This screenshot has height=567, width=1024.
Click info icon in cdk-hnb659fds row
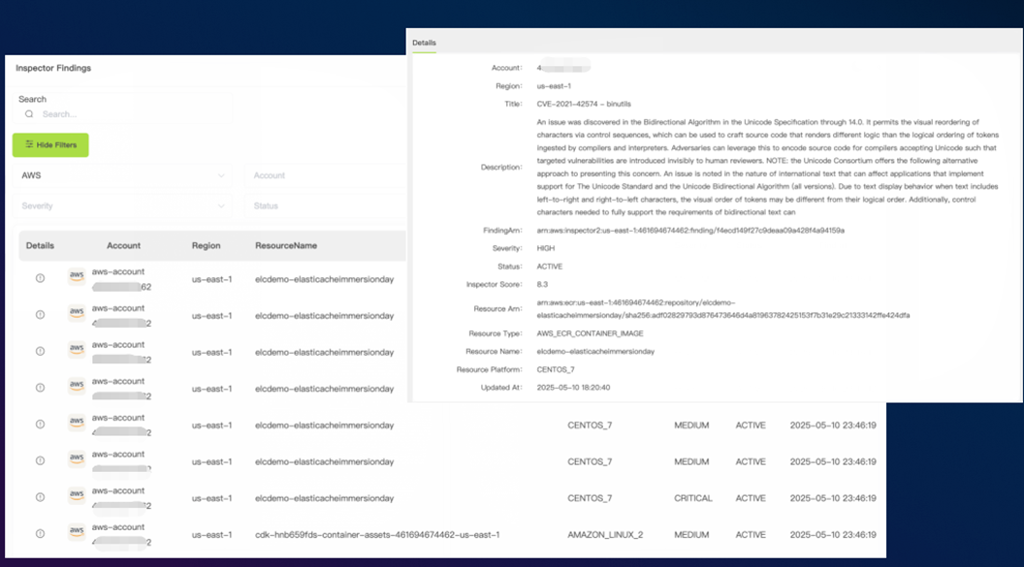point(40,534)
